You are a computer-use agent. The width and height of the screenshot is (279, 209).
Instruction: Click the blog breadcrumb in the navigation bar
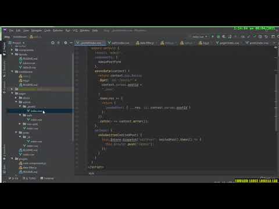7,37
